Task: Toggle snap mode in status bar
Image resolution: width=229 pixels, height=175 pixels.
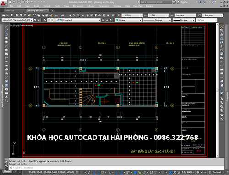Action: 82,172
